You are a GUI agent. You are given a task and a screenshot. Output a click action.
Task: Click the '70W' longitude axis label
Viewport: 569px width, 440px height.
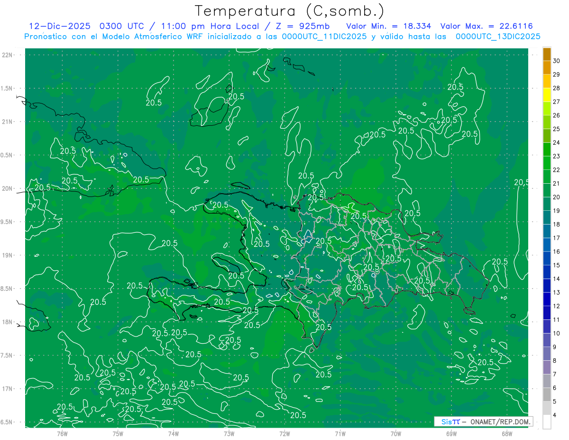tap(396, 433)
